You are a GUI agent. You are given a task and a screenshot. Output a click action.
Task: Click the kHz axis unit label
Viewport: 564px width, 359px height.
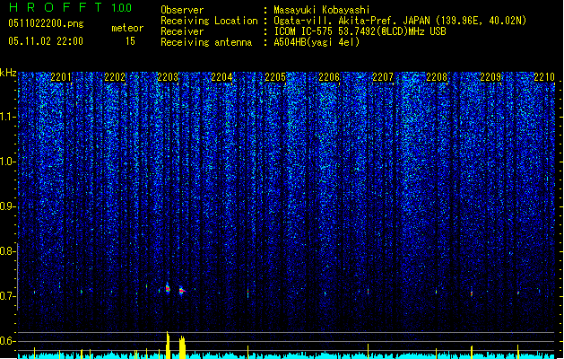tap(8, 73)
